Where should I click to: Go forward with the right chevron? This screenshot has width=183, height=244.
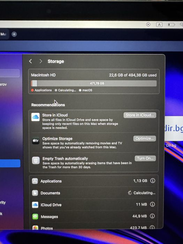tap(41, 61)
